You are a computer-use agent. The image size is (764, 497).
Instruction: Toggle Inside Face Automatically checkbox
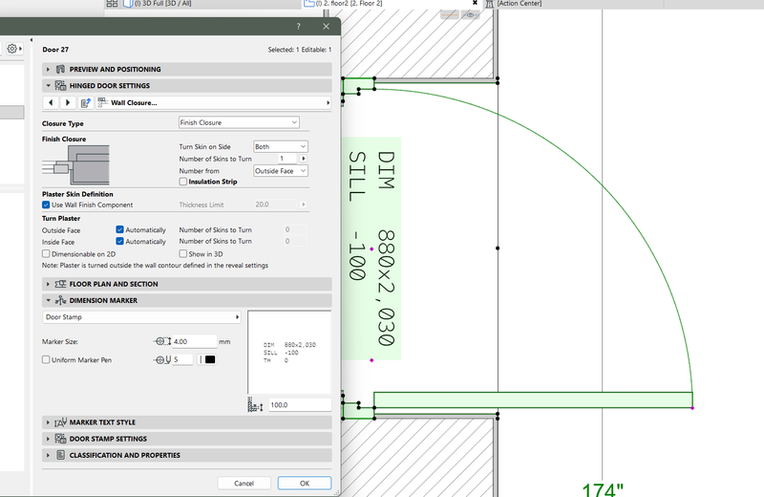tap(119, 242)
